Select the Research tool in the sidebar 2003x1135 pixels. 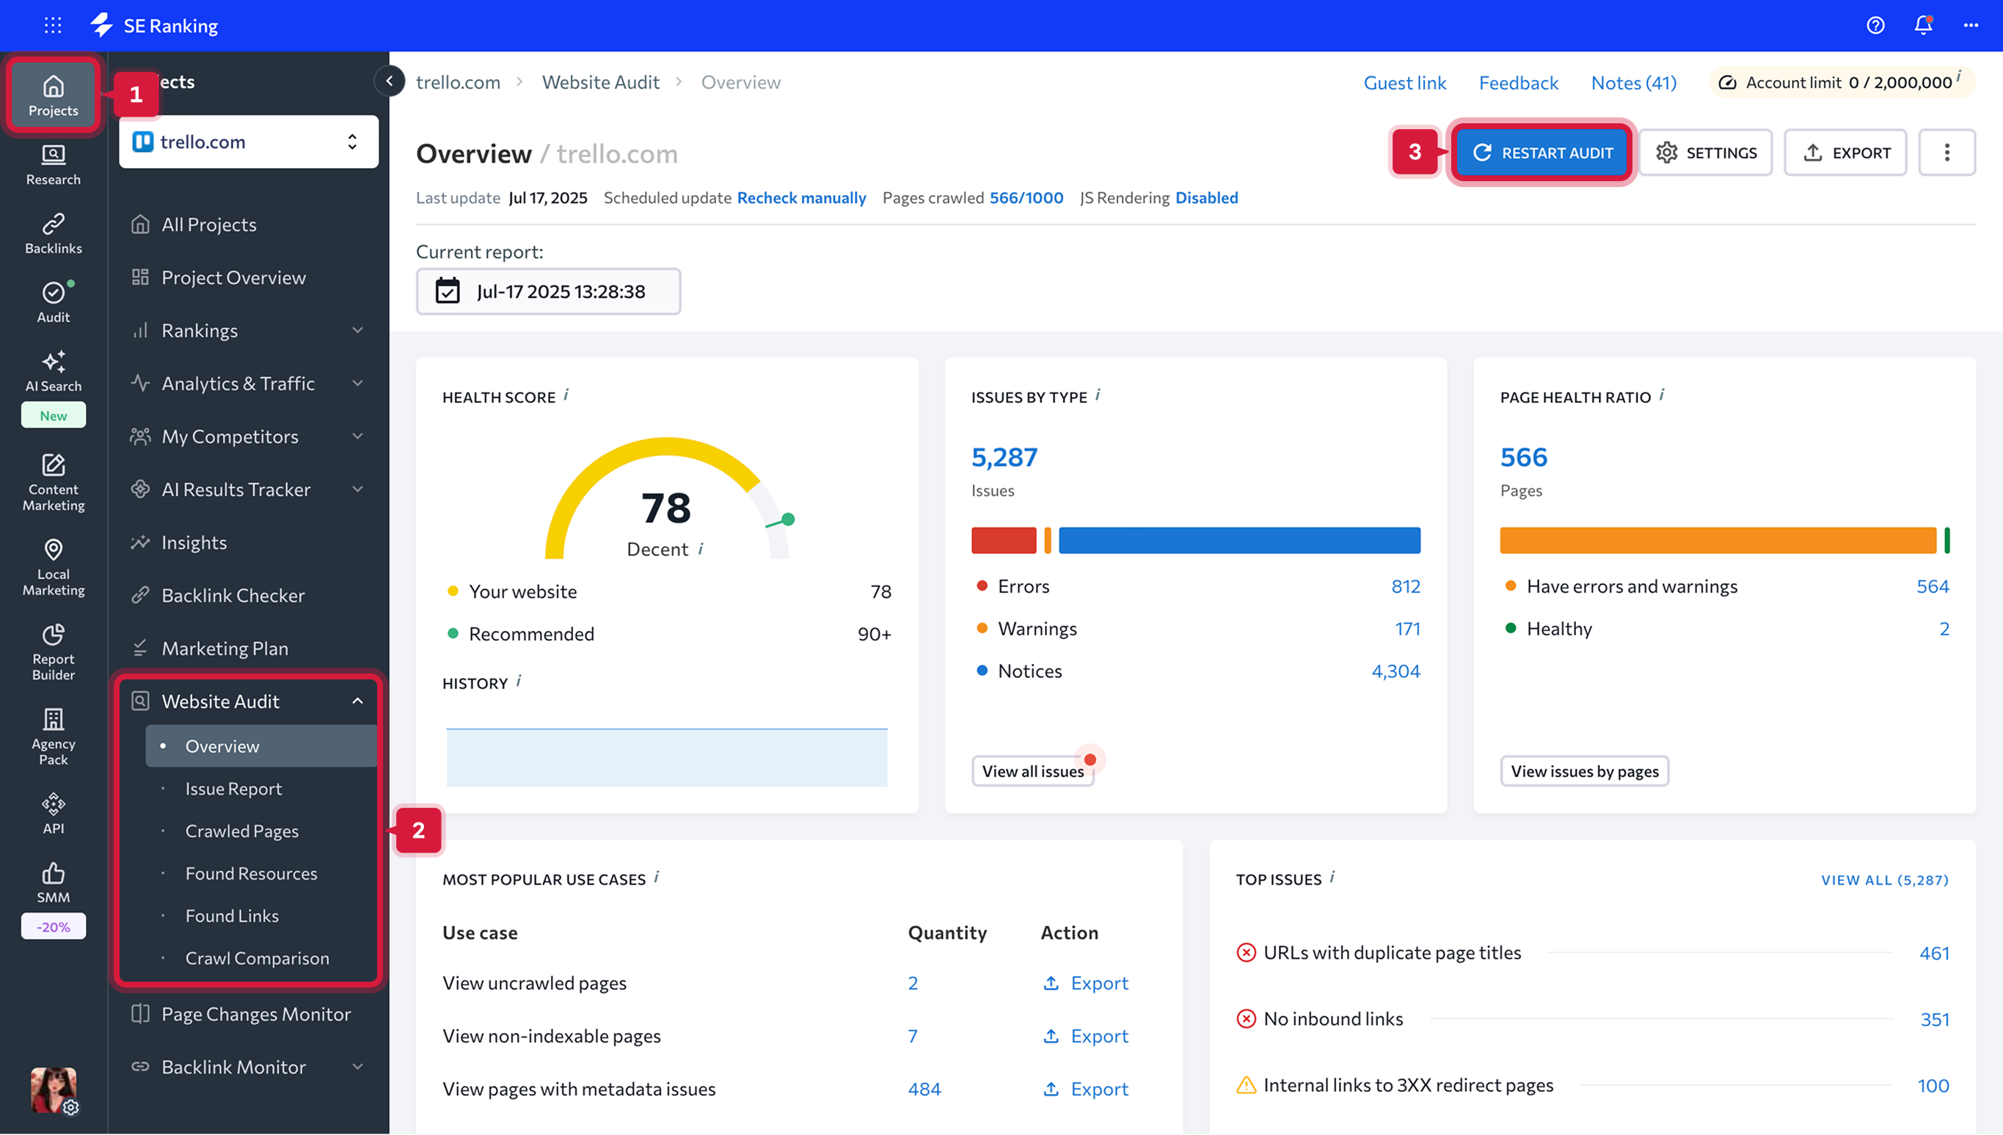click(x=52, y=164)
